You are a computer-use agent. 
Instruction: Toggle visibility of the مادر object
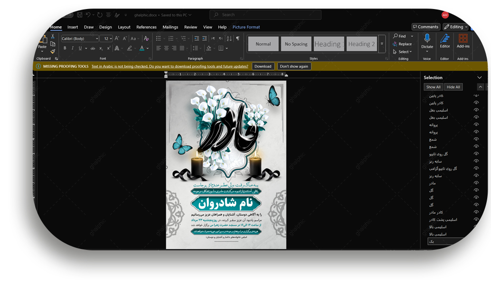476,183
